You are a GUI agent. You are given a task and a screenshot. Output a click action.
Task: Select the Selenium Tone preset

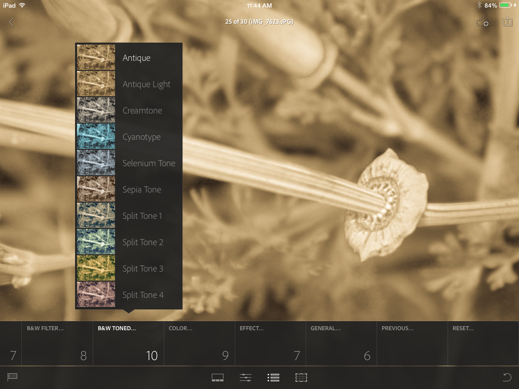(x=129, y=163)
